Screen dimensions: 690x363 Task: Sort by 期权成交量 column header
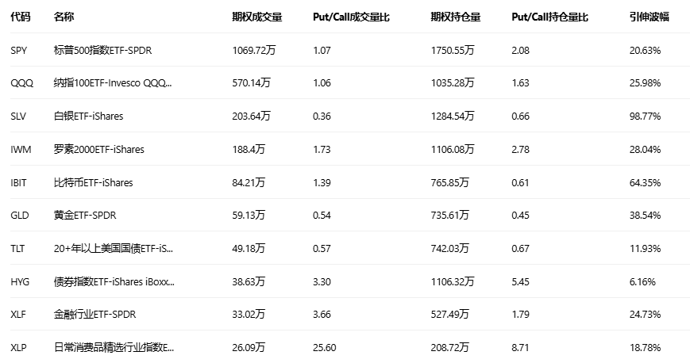(x=256, y=17)
